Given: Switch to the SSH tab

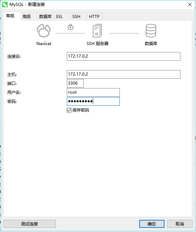Looking at the screenshot, I should [x=77, y=16].
